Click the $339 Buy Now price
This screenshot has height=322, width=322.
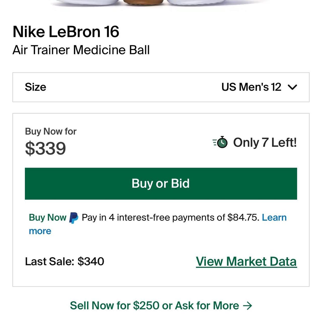(46, 148)
